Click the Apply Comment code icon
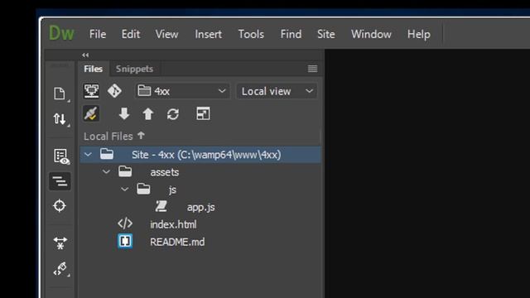Image resolution: width=530 pixels, height=298 pixels. [60, 269]
